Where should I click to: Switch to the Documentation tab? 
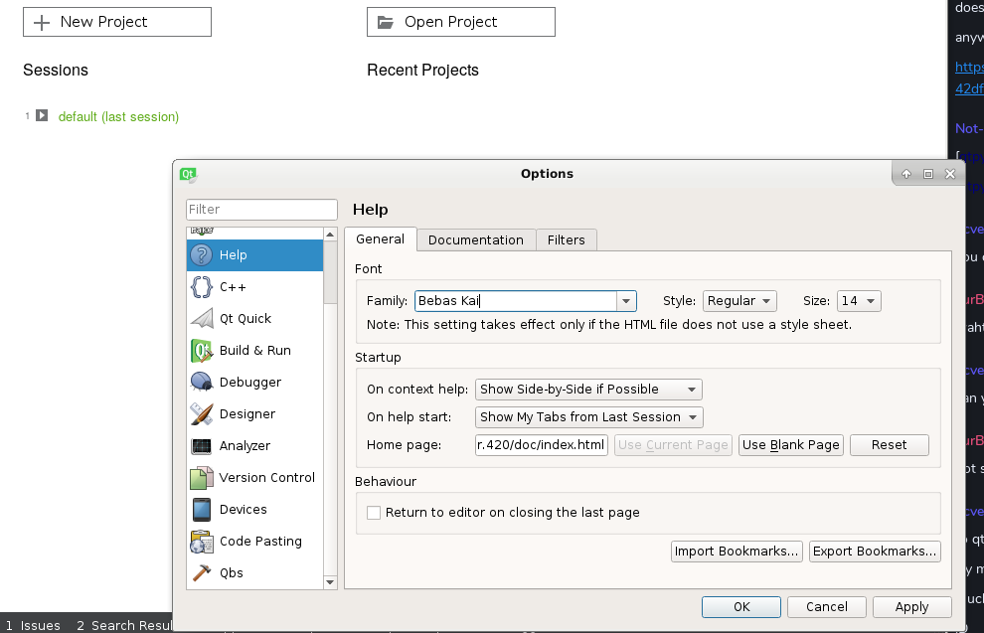click(476, 240)
